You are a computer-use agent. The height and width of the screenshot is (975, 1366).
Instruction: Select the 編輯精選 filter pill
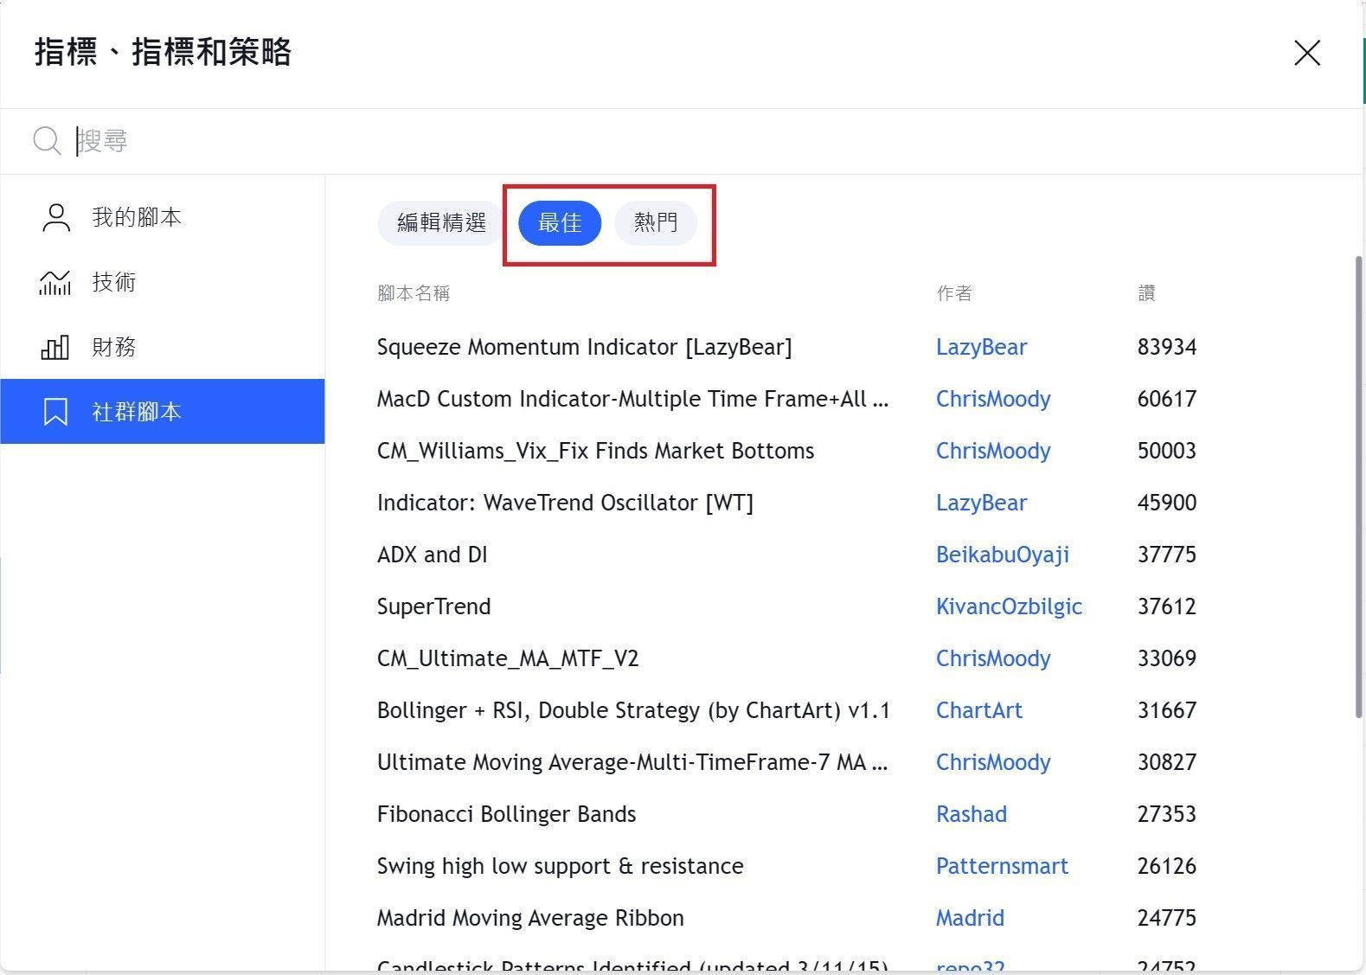pos(441,223)
